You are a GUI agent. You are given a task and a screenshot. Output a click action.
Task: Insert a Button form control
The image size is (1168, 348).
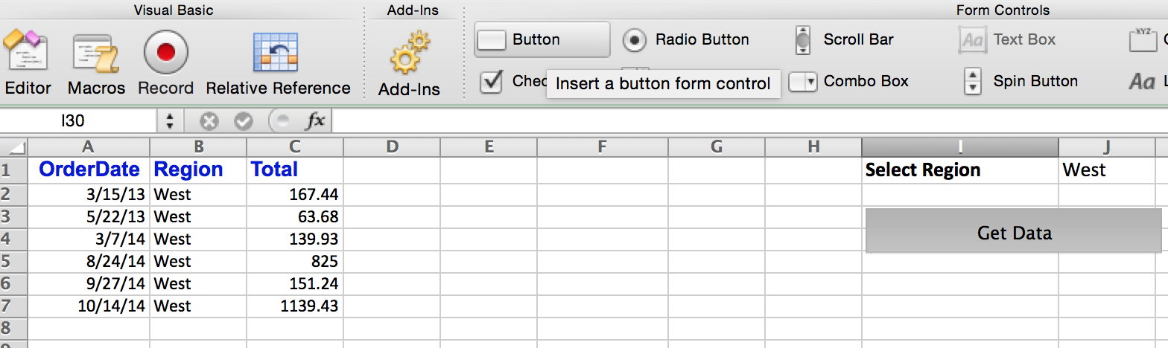tap(542, 39)
